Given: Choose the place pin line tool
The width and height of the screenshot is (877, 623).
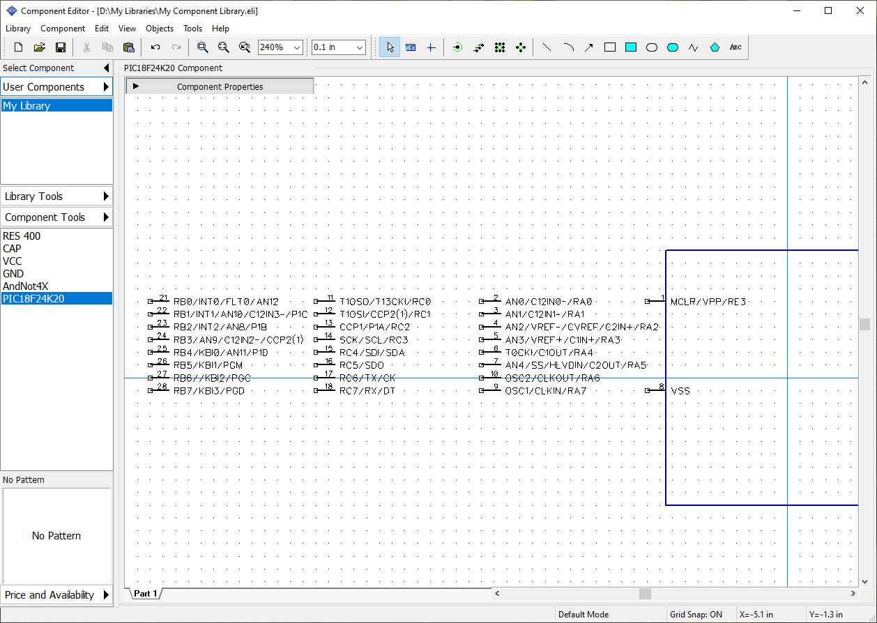Looking at the screenshot, I should (x=478, y=47).
